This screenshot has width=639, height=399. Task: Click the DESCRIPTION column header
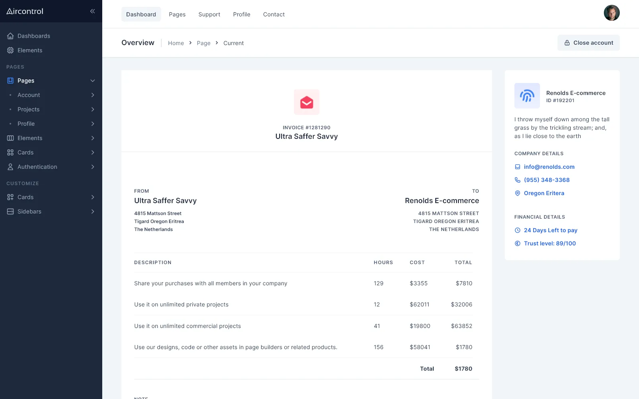153,263
